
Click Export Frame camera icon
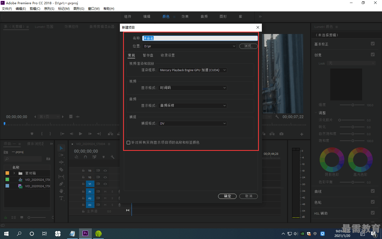pyautogui.click(x=281, y=134)
